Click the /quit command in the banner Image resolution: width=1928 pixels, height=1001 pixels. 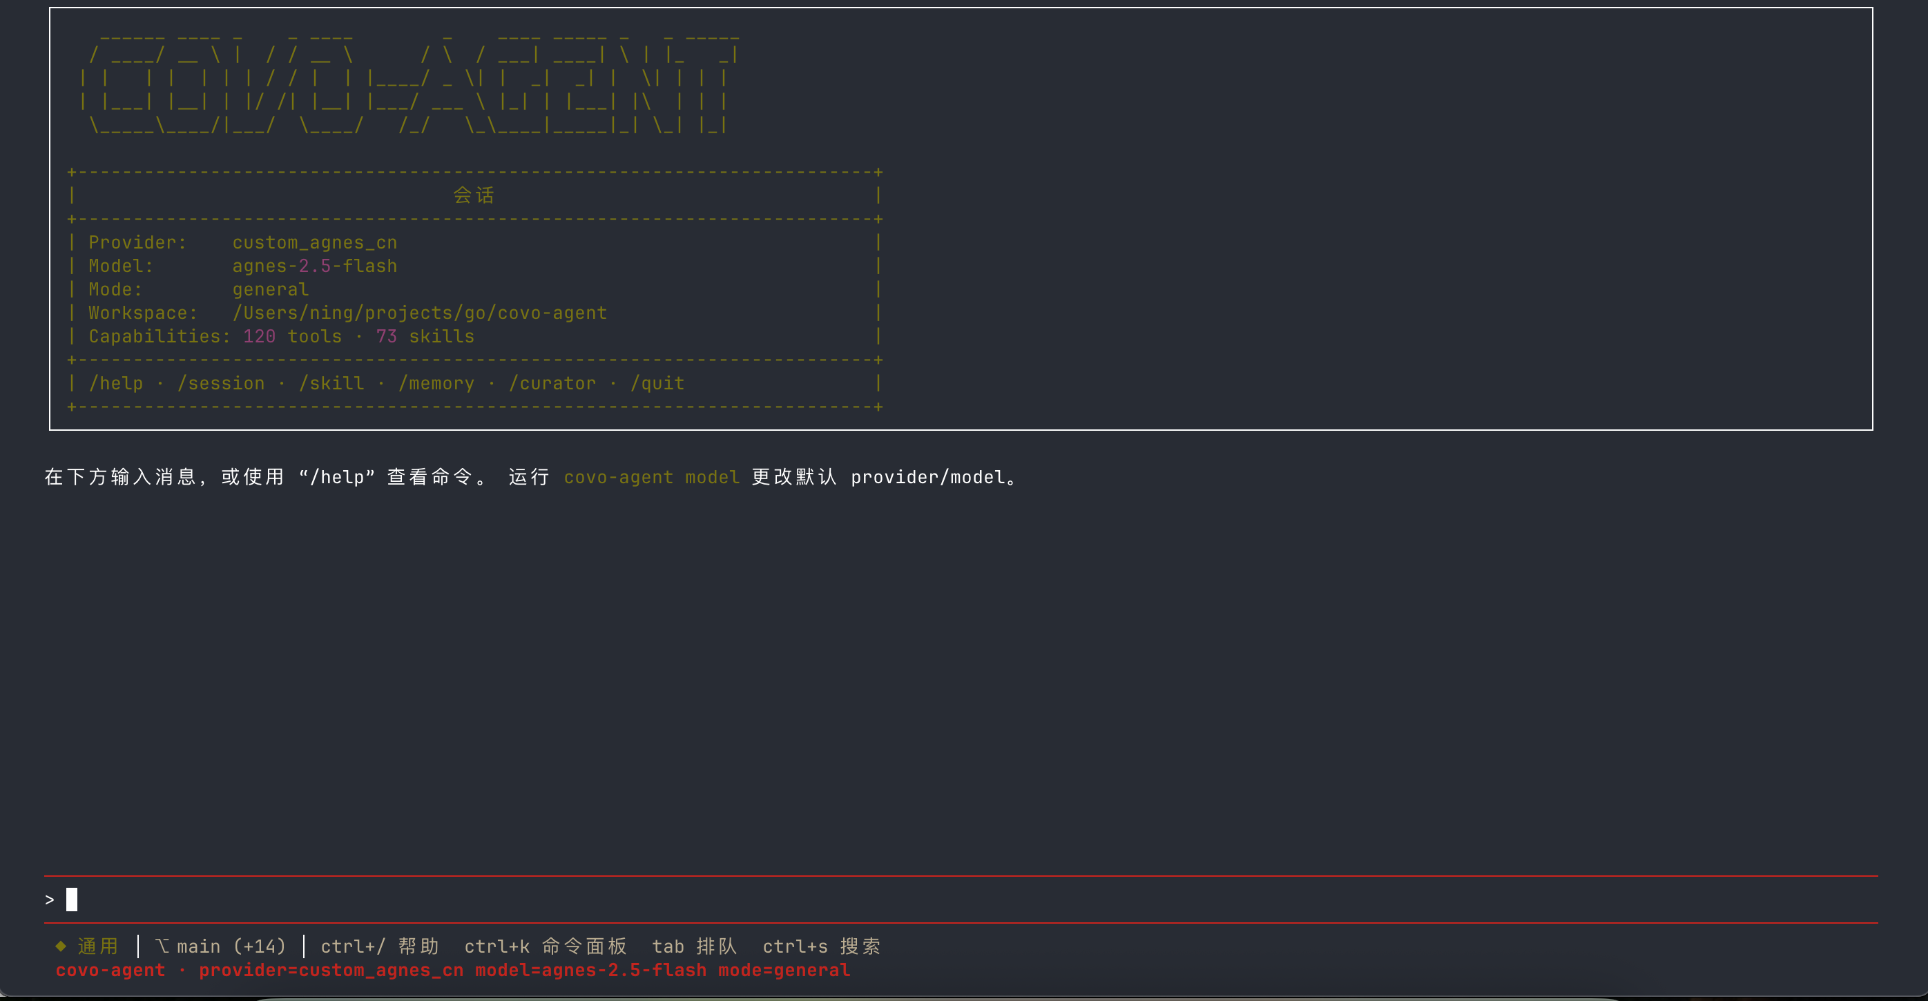[x=657, y=383]
